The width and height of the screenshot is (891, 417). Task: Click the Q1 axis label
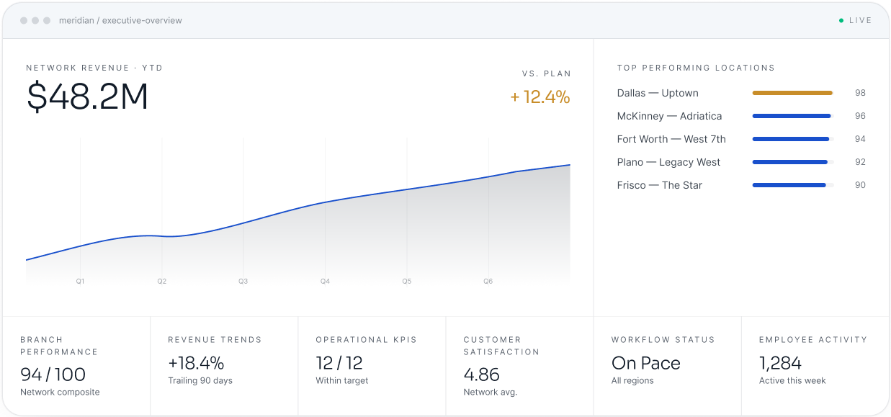[80, 282]
